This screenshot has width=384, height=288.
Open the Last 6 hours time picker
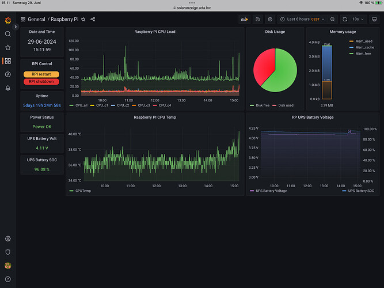(302, 19)
